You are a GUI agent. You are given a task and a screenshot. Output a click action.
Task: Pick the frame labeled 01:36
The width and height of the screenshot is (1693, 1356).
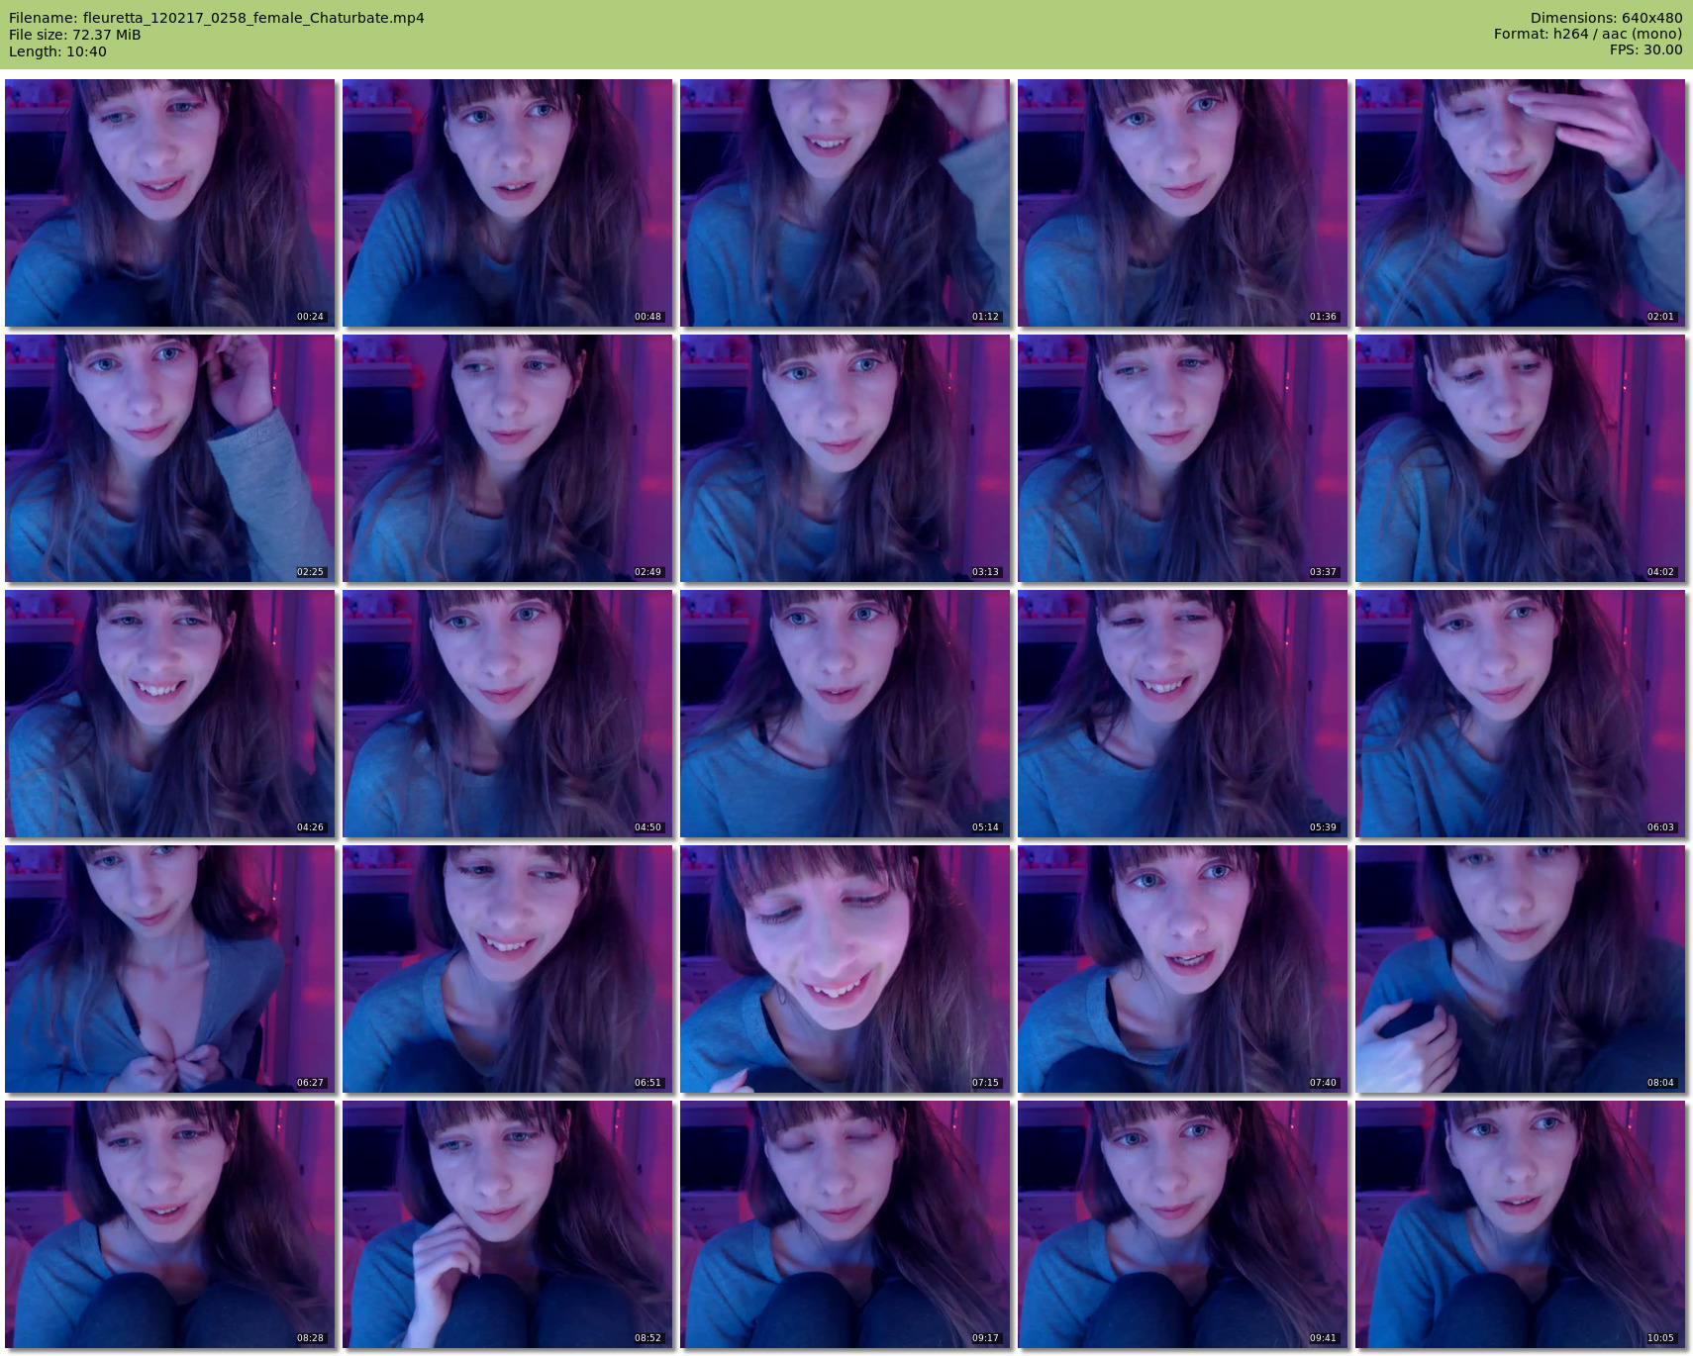[1183, 203]
